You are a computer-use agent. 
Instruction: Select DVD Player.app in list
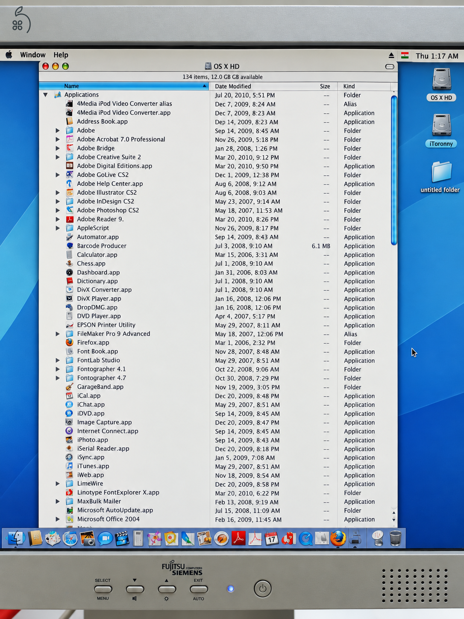218,316
